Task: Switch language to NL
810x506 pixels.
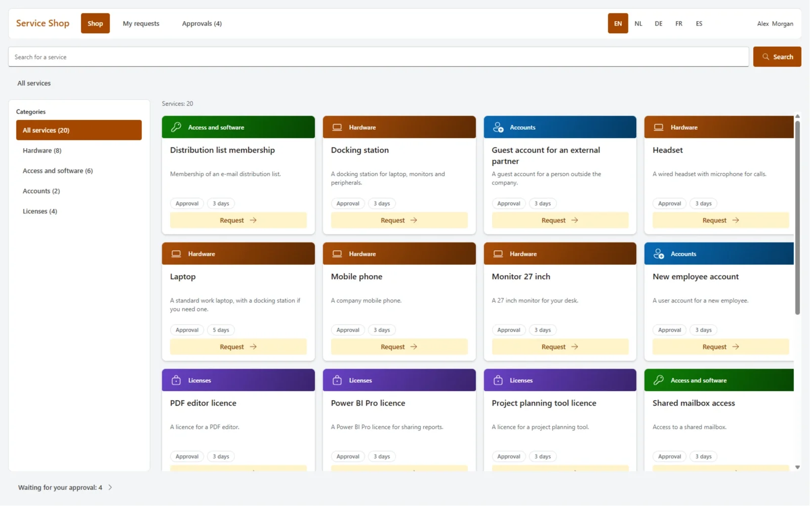Action: pos(638,23)
